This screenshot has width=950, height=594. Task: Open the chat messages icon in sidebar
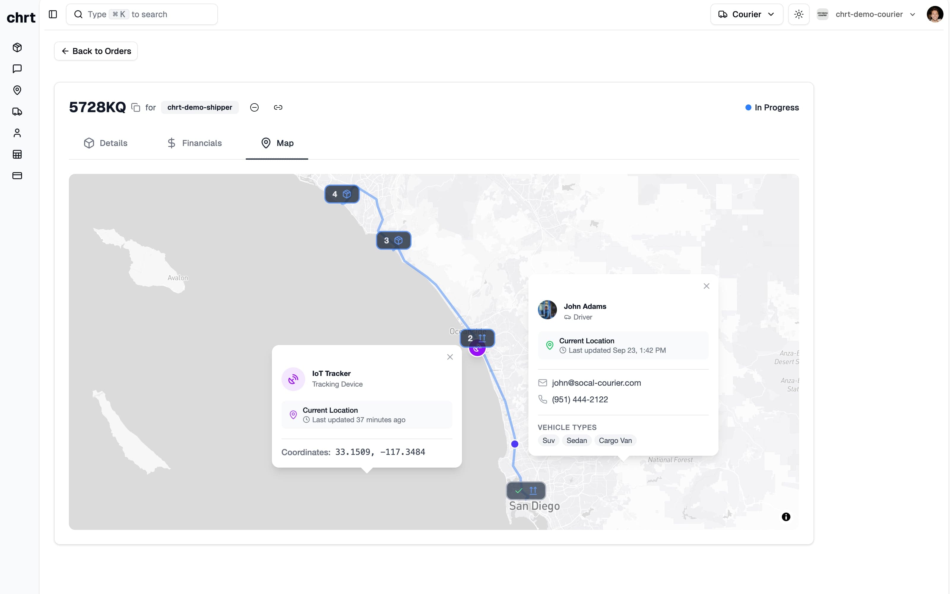(x=17, y=69)
